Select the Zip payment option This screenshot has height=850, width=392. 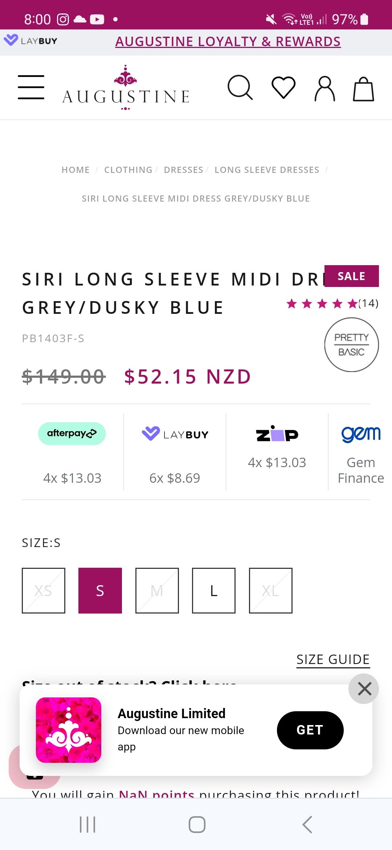point(277,434)
